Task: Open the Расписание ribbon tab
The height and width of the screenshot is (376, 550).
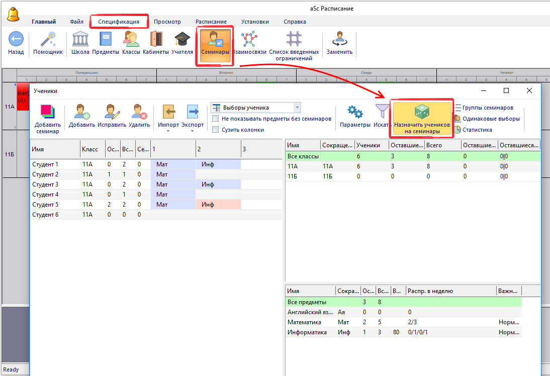Action: click(211, 22)
